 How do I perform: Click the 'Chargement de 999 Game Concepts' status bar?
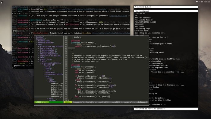[x=166, y=109]
